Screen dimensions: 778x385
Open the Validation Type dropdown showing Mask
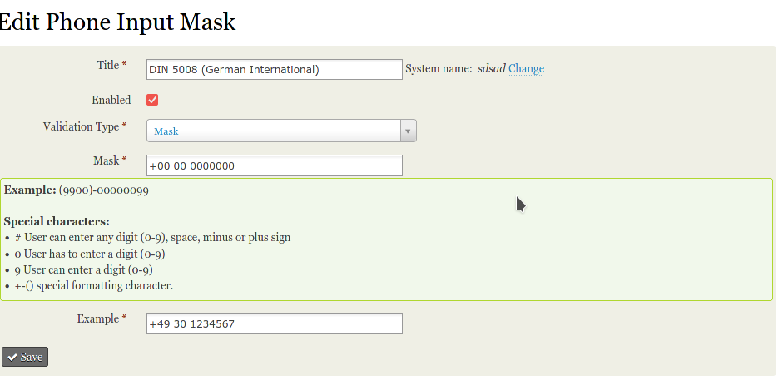(274, 131)
